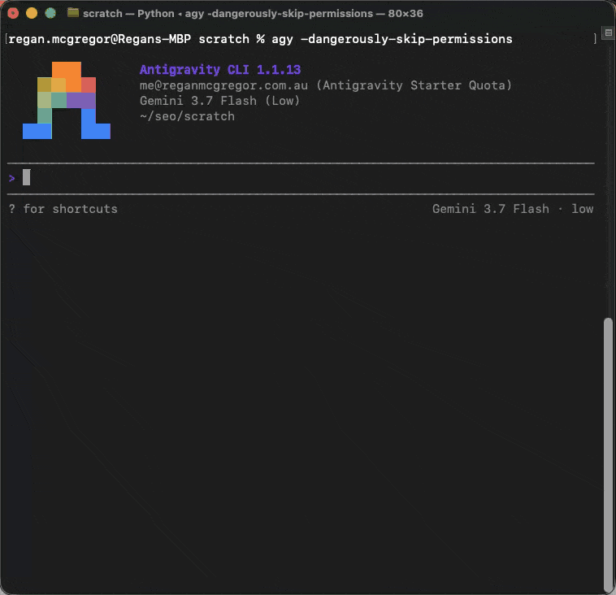This screenshot has width=616, height=595.
Task: Click the yellow minimize window button
Action: (x=32, y=13)
